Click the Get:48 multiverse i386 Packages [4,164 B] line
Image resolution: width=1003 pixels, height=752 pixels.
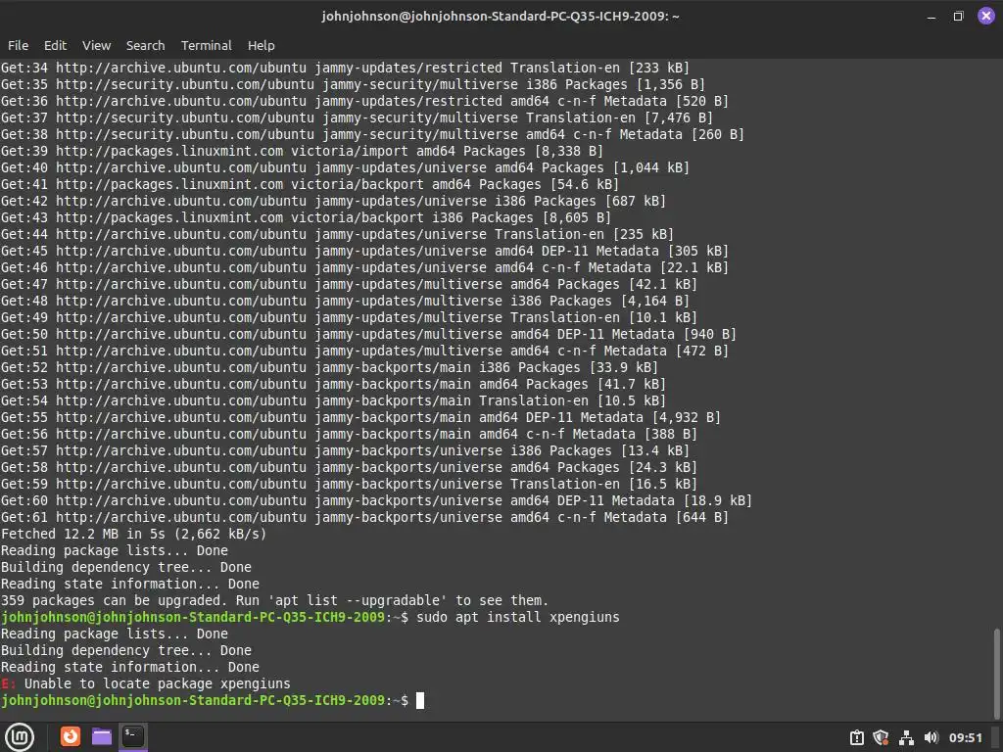(345, 301)
